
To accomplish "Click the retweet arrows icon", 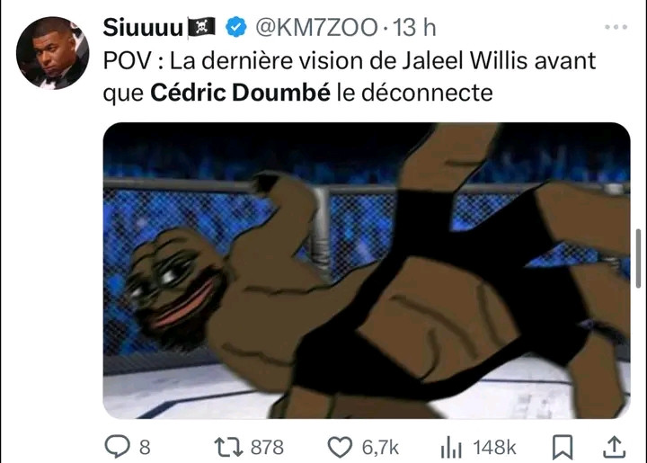I will coord(228,448).
